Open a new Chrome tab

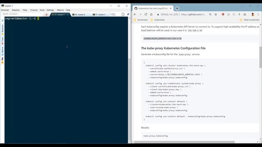[177, 8]
